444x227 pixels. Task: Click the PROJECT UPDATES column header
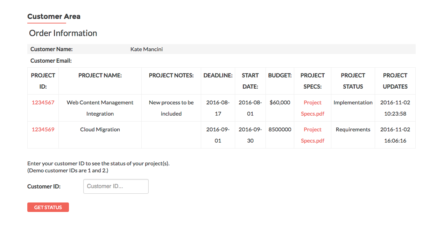coord(395,81)
